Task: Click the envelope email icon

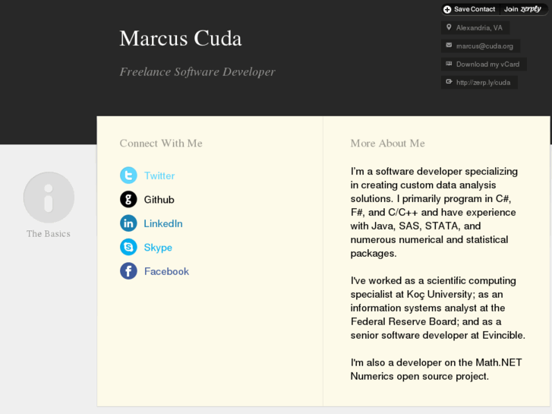Action: pos(449,46)
